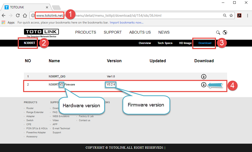Click Import bookmarks now link
This screenshot has width=252, height=152.
(127, 23)
